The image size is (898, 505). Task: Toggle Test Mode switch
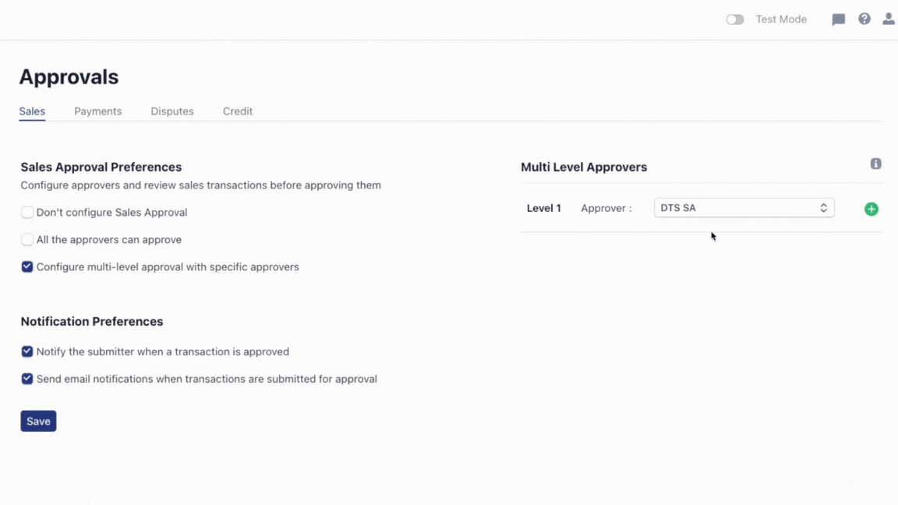[x=734, y=19]
